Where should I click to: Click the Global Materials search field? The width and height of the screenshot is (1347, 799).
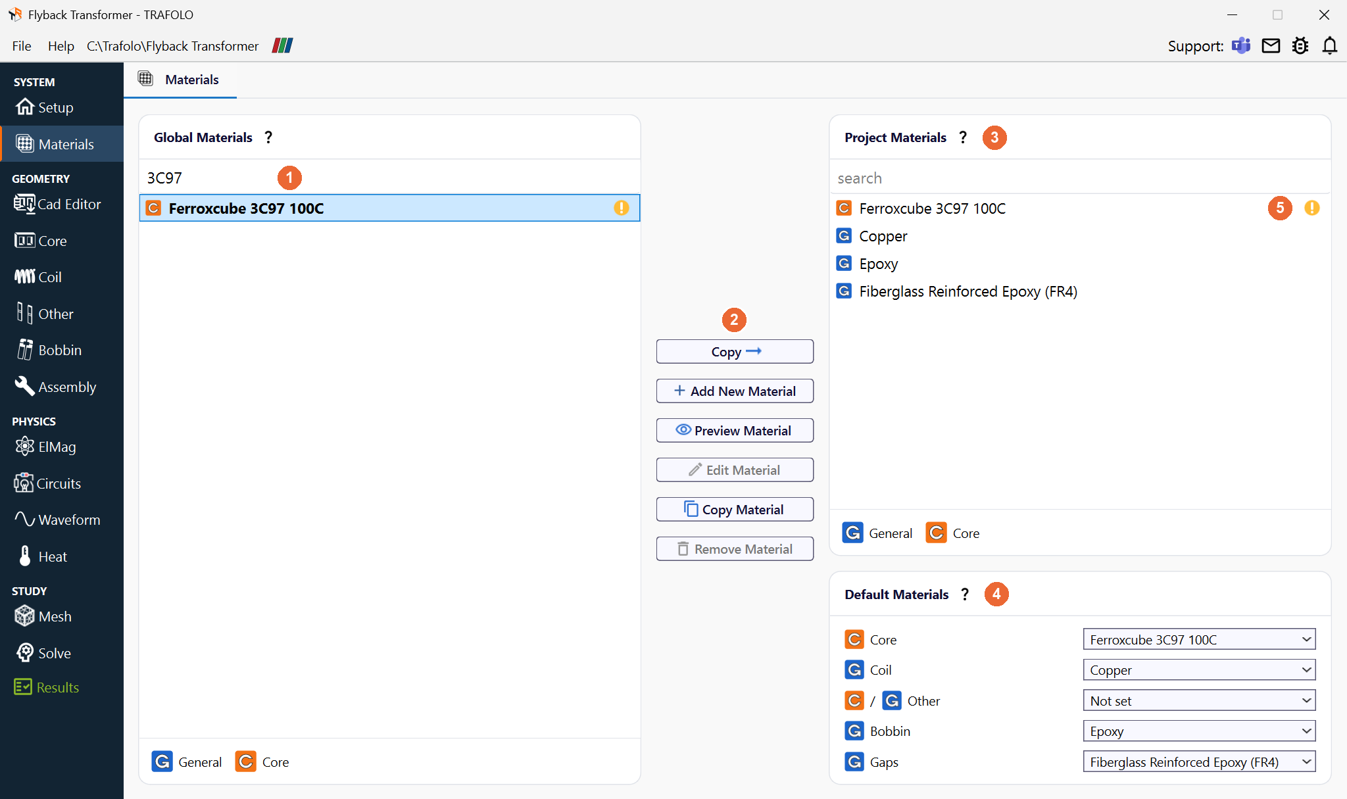click(x=389, y=178)
